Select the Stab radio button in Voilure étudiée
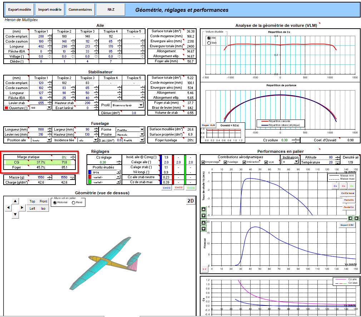 tap(209, 43)
